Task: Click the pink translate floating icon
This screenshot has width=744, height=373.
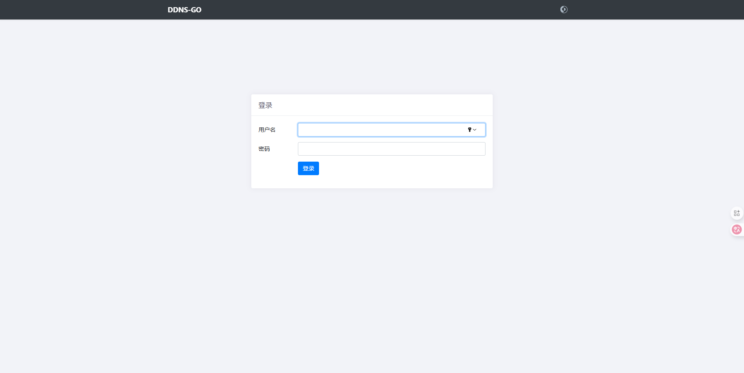Action: click(736, 230)
